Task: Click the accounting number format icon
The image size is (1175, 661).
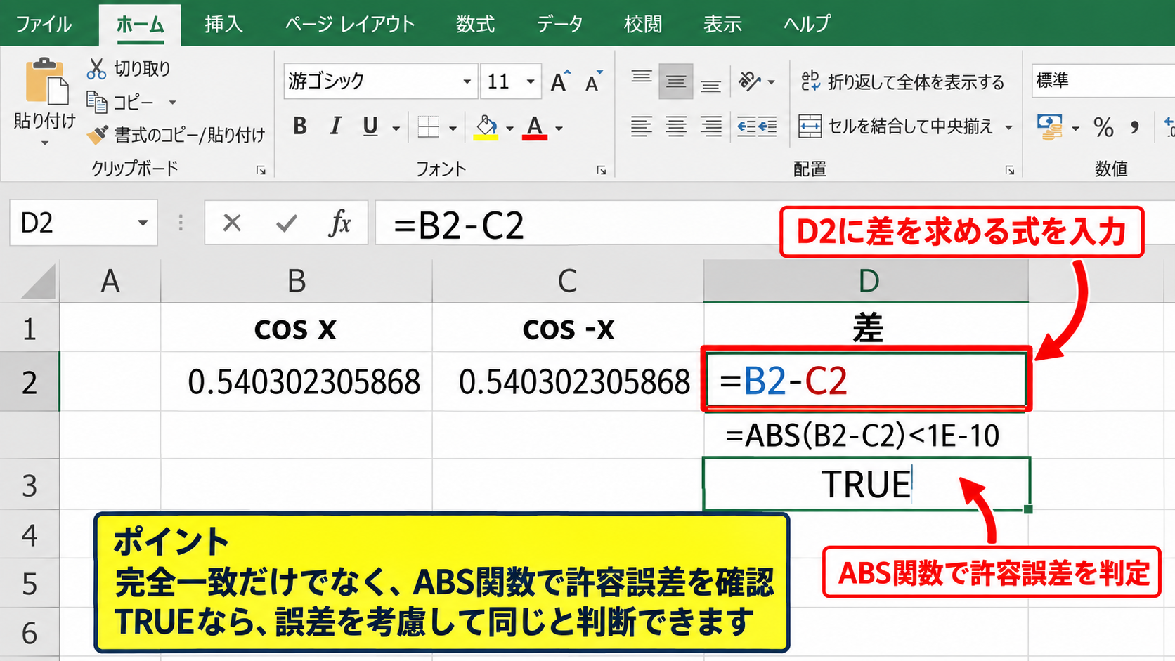Action: point(1050,127)
